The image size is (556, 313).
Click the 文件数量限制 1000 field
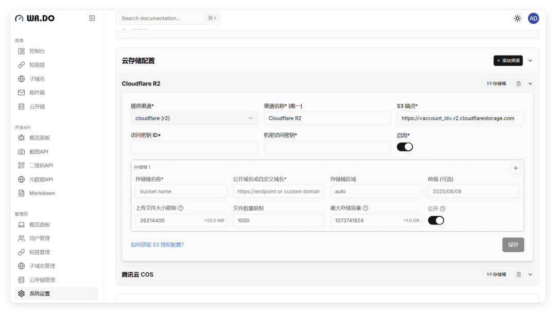pyautogui.click(x=279, y=220)
